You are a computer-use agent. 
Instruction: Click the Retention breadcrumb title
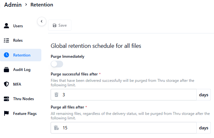[x=42, y=5]
